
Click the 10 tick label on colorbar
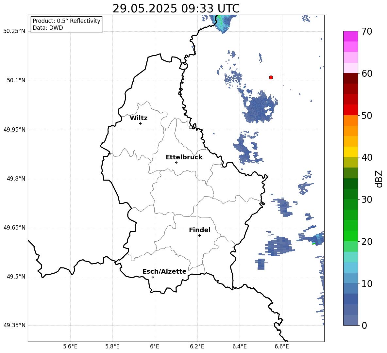tap(367, 284)
